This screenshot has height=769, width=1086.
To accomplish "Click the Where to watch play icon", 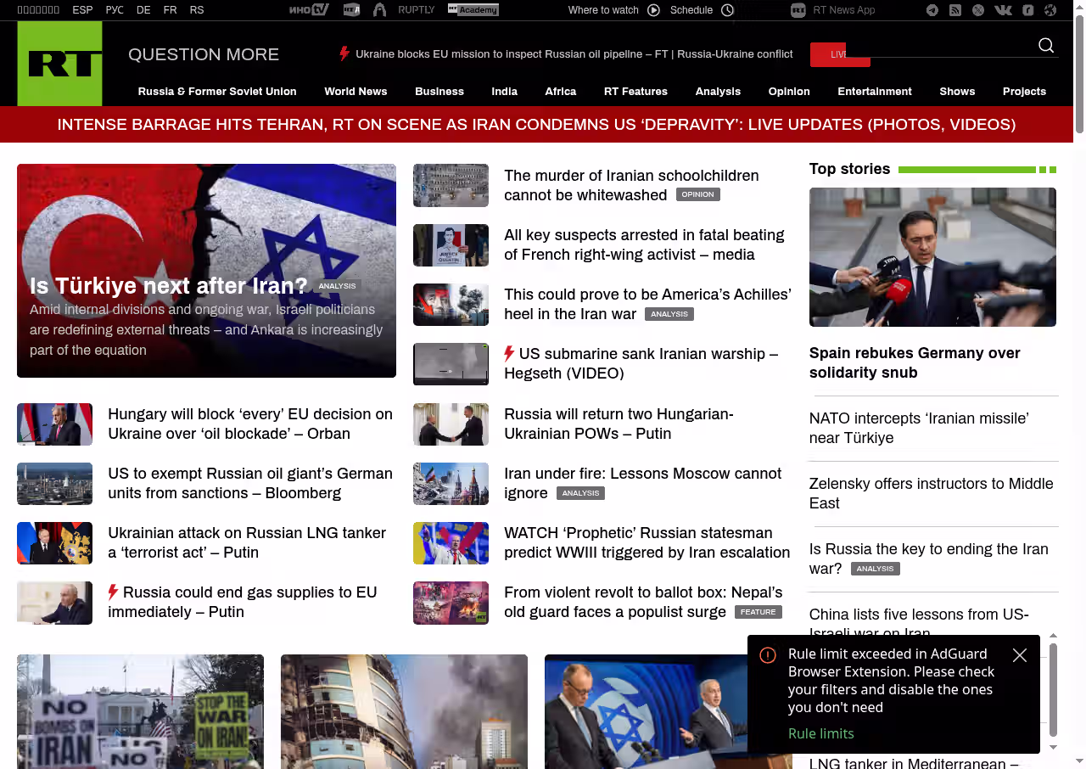I will coord(653,10).
